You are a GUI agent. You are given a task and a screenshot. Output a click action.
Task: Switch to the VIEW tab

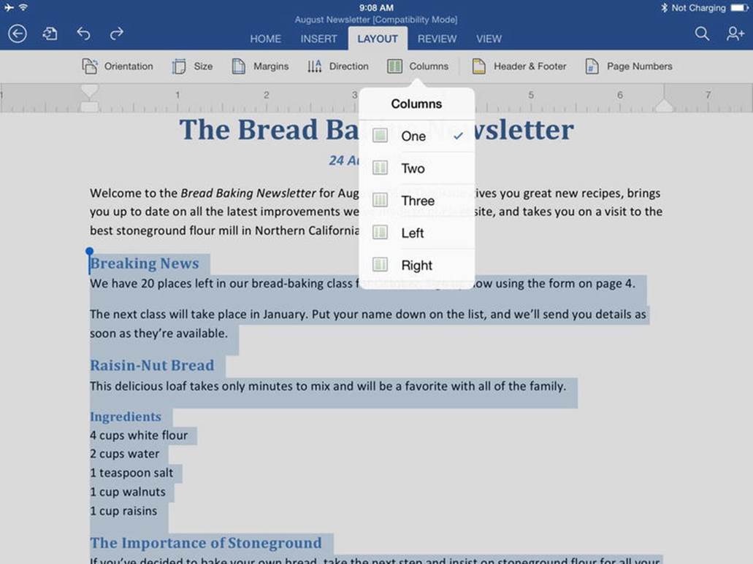click(489, 39)
